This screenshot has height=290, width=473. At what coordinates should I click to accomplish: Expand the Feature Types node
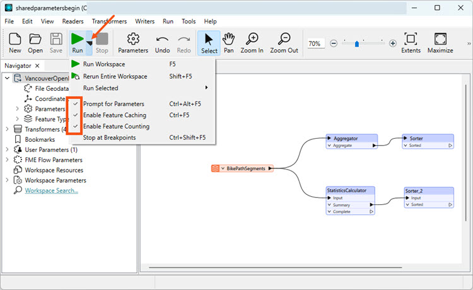click(x=17, y=119)
